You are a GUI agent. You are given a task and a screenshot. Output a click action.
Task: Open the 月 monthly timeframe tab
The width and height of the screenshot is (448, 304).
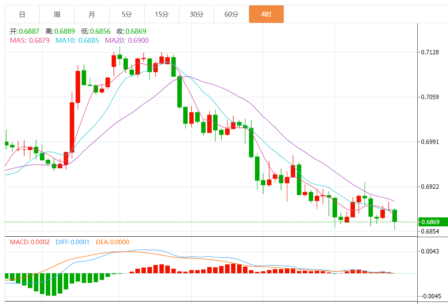click(x=92, y=15)
